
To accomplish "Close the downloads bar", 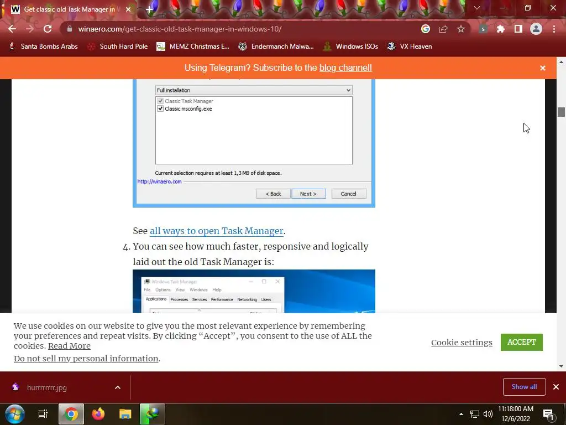I will tap(556, 387).
